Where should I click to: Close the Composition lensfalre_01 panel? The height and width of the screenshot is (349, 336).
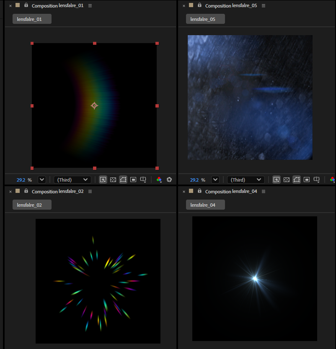(x=10, y=6)
